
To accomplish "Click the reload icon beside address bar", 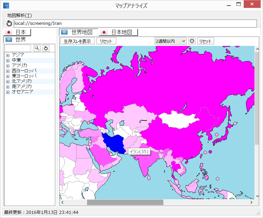I will 9,23.
